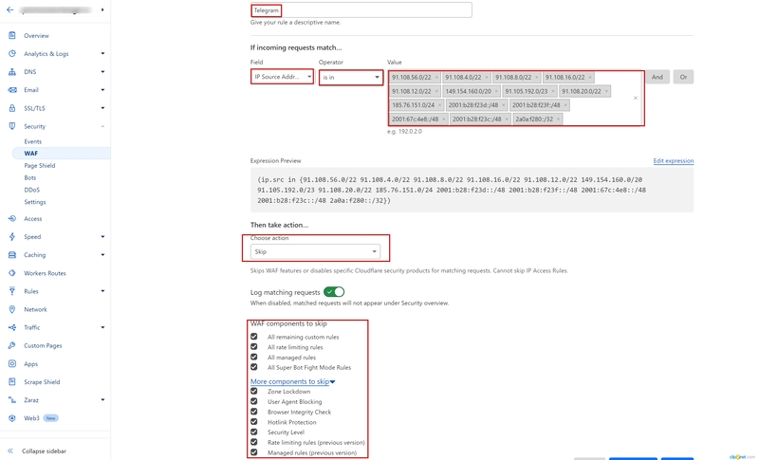Collapse the More components to skip section
The height and width of the screenshot is (460, 759).
click(x=292, y=381)
